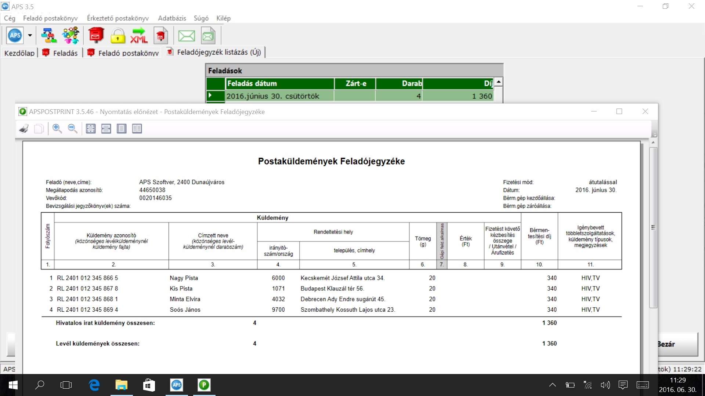
Task: Click address Debrecen Ady Endre sugárút 45.
Action: click(x=343, y=299)
